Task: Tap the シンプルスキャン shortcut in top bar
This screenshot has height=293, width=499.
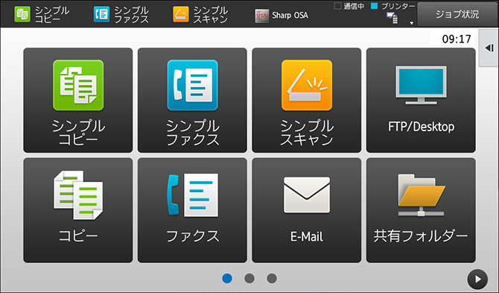Action: click(200, 14)
